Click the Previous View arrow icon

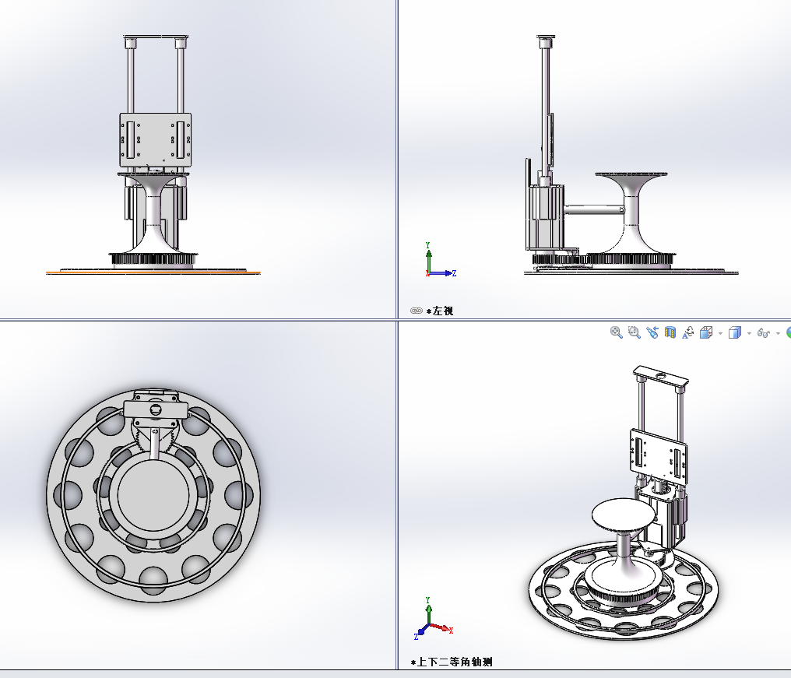(x=652, y=332)
